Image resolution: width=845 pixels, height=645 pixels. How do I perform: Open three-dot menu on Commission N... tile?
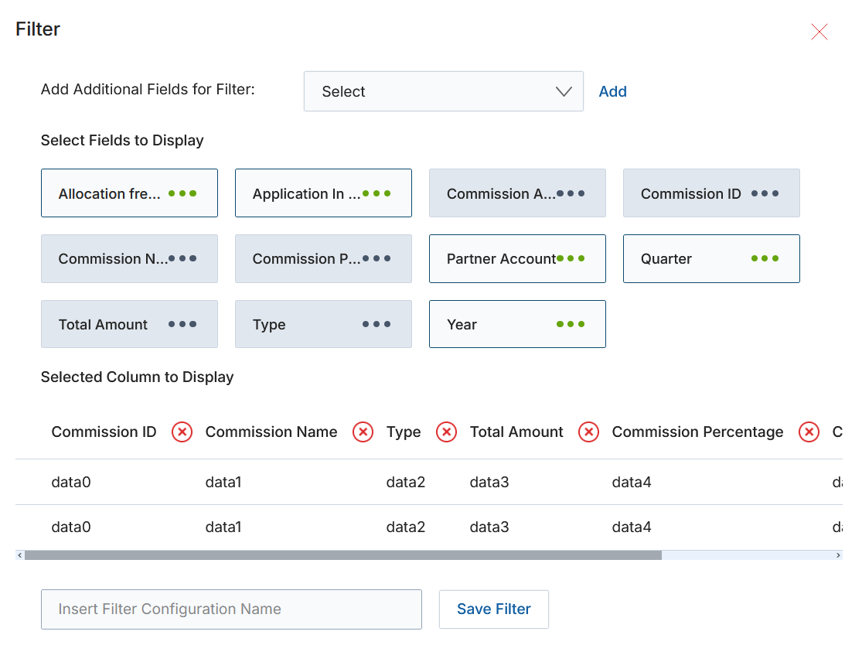(x=182, y=258)
